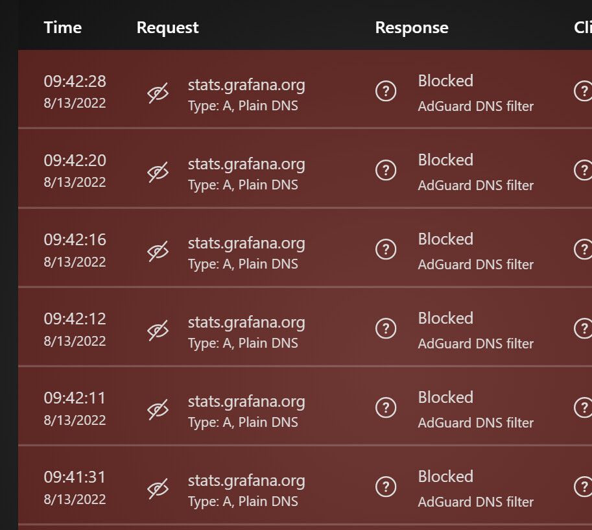Click tracker eye icon in 09:42:12 row
592x530 pixels.
point(158,331)
